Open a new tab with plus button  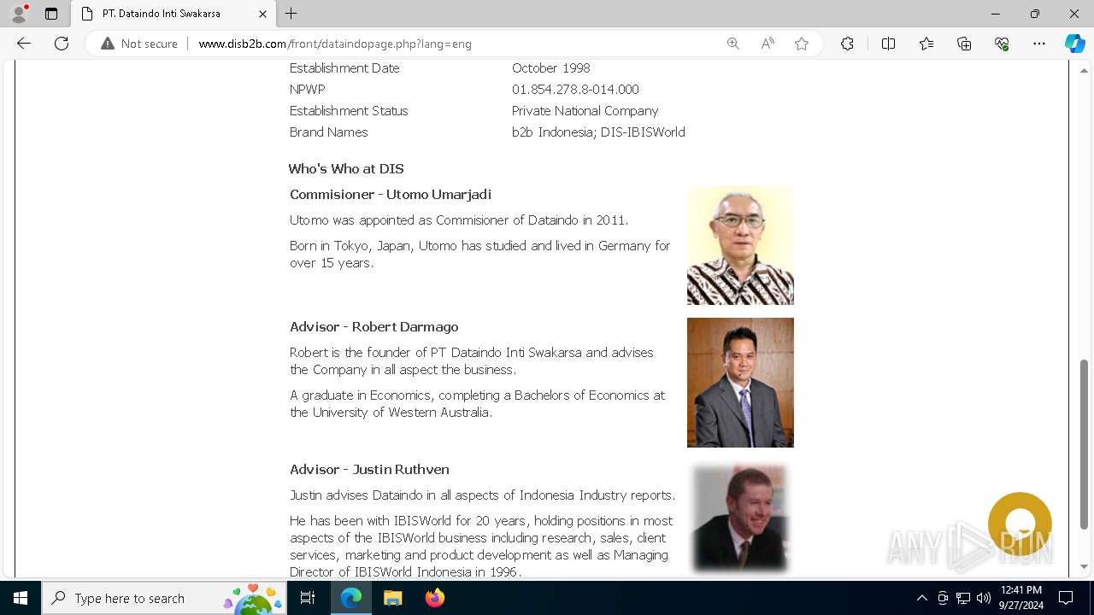[x=291, y=14]
